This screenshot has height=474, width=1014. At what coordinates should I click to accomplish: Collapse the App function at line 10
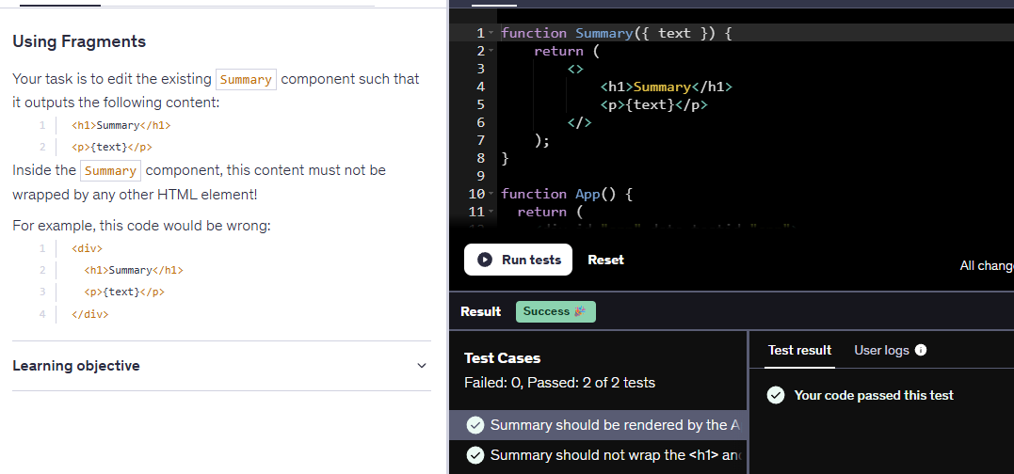tap(492, 195)
